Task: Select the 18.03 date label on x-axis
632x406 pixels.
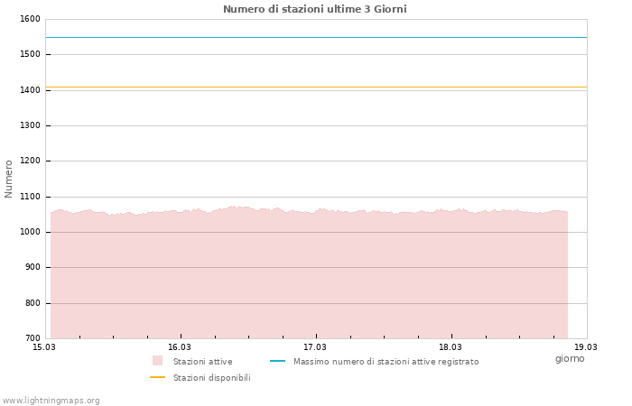Action: [451, 346]
